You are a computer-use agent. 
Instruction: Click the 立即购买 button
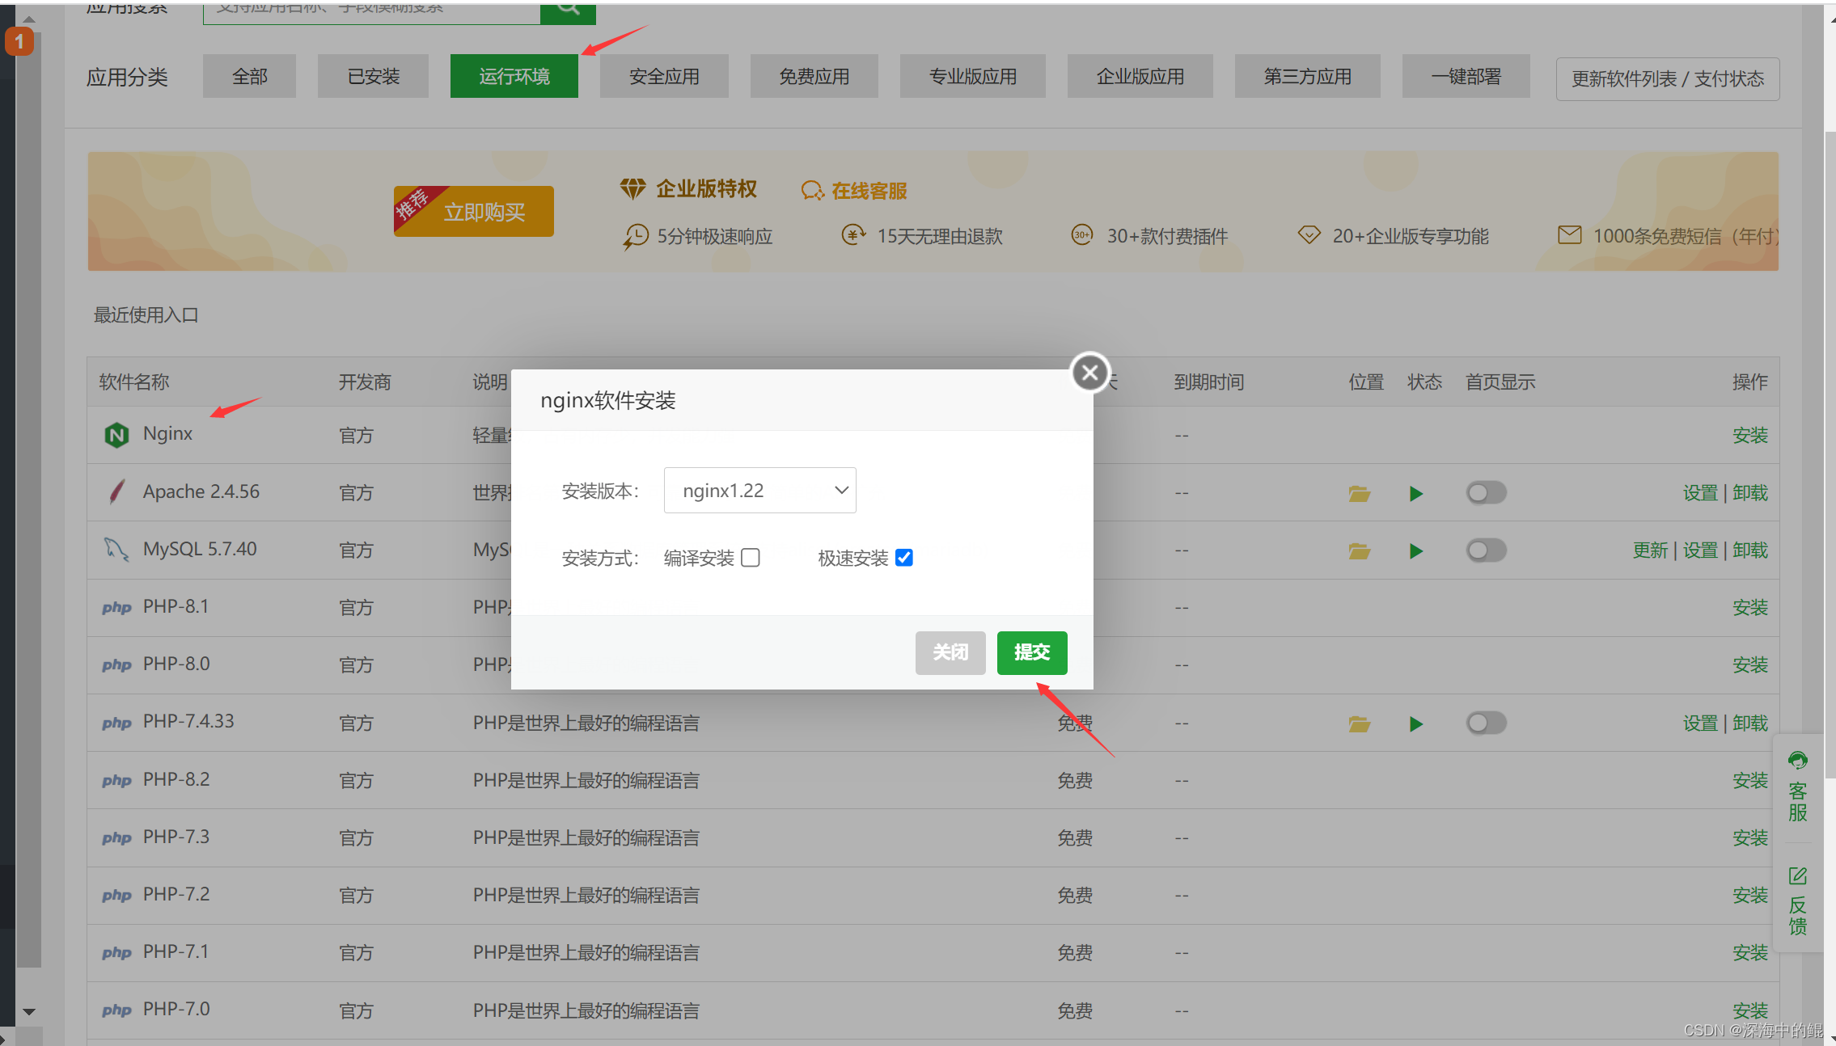[x=474, y=212]
